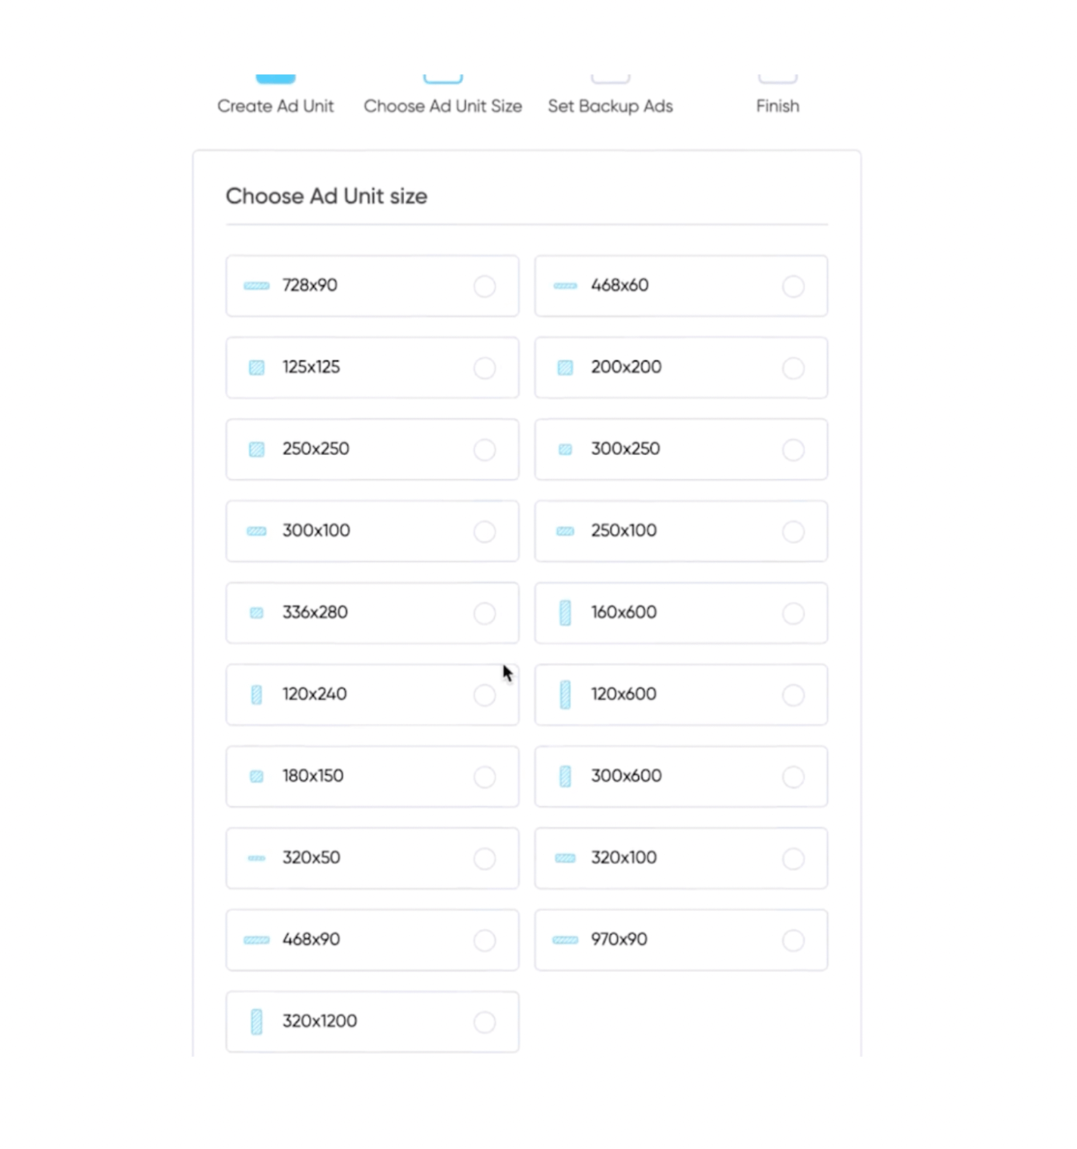Screen dimensions: 1077x1149
Task: Pick the 320x100 size radio button
Action: pos(793,859)
